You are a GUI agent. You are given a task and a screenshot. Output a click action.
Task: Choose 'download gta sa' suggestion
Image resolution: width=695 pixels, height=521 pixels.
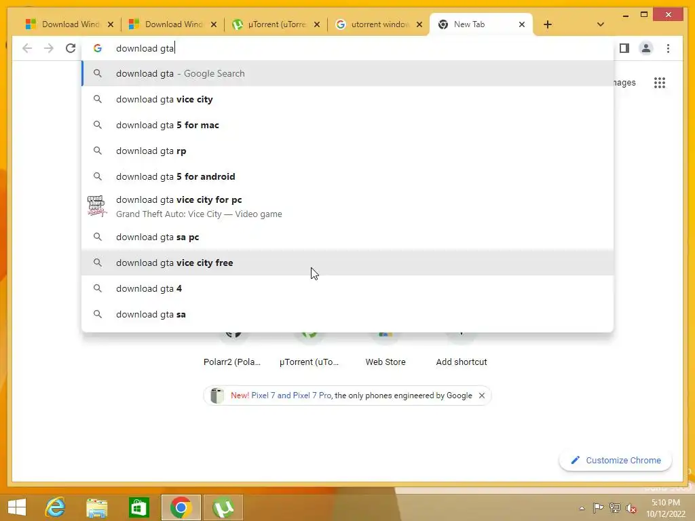point(347,314)
